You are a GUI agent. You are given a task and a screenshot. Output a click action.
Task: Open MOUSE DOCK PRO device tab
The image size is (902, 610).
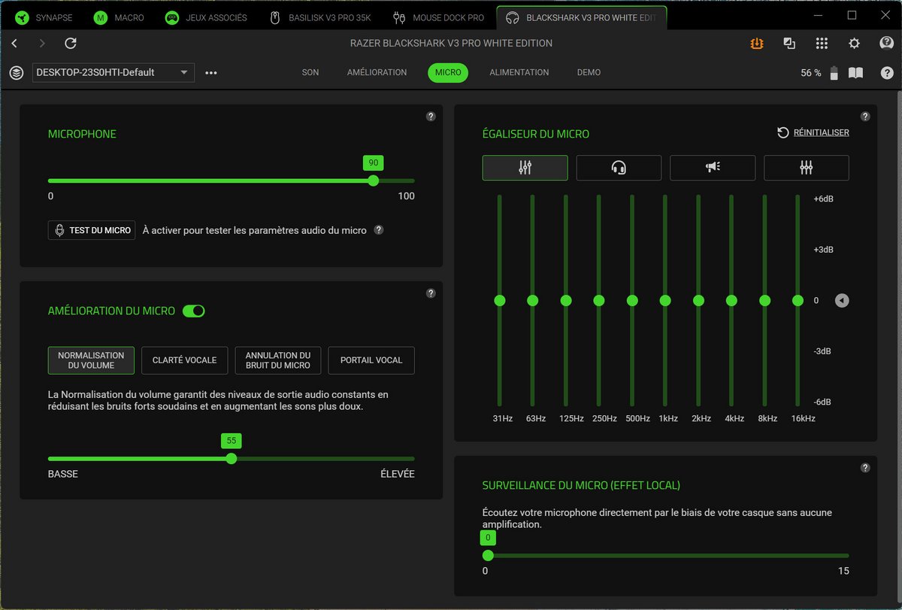[440, 17]
